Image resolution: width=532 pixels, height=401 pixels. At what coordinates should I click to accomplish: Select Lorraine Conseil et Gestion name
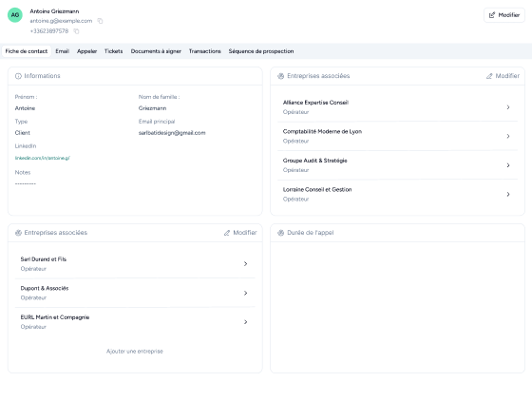(317, 190)
